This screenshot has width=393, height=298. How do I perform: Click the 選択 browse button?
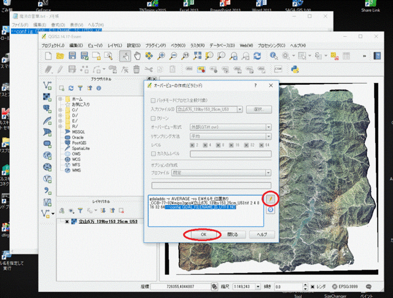[259, 109]
